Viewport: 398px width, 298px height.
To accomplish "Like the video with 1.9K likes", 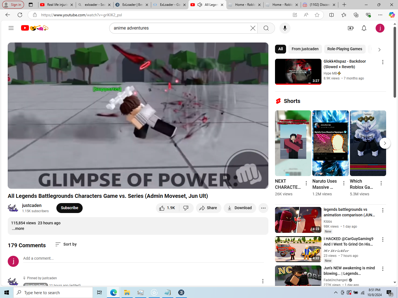I will point(167,208).
